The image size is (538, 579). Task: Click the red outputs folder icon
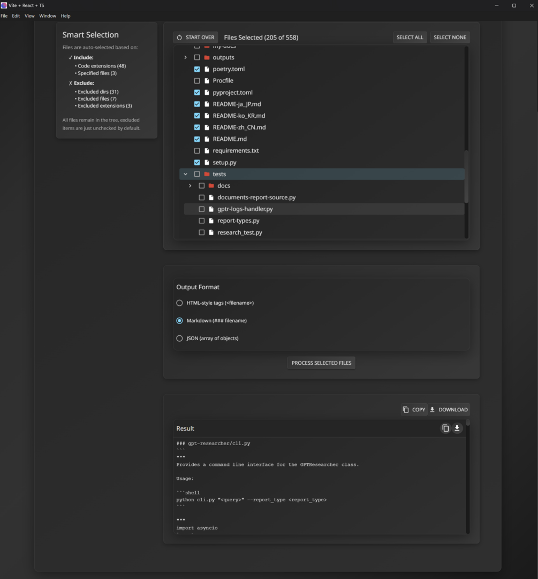click(207, 57)
